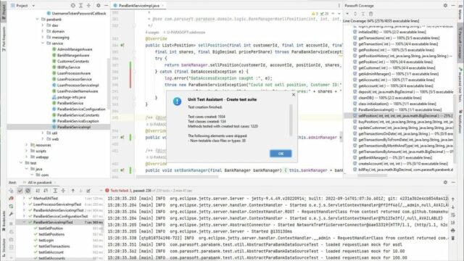
Task: Open the dropdown arrow in Parasoft Coverage toolbar
Action: click(x=347, y=14)
